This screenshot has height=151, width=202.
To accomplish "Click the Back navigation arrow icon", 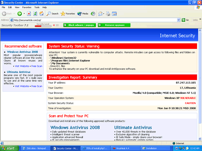I will [x=4, y=14].
